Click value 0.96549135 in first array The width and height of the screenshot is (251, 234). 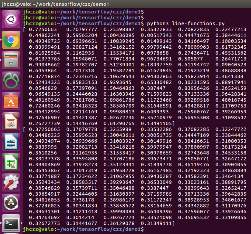(x=45, y=94)
